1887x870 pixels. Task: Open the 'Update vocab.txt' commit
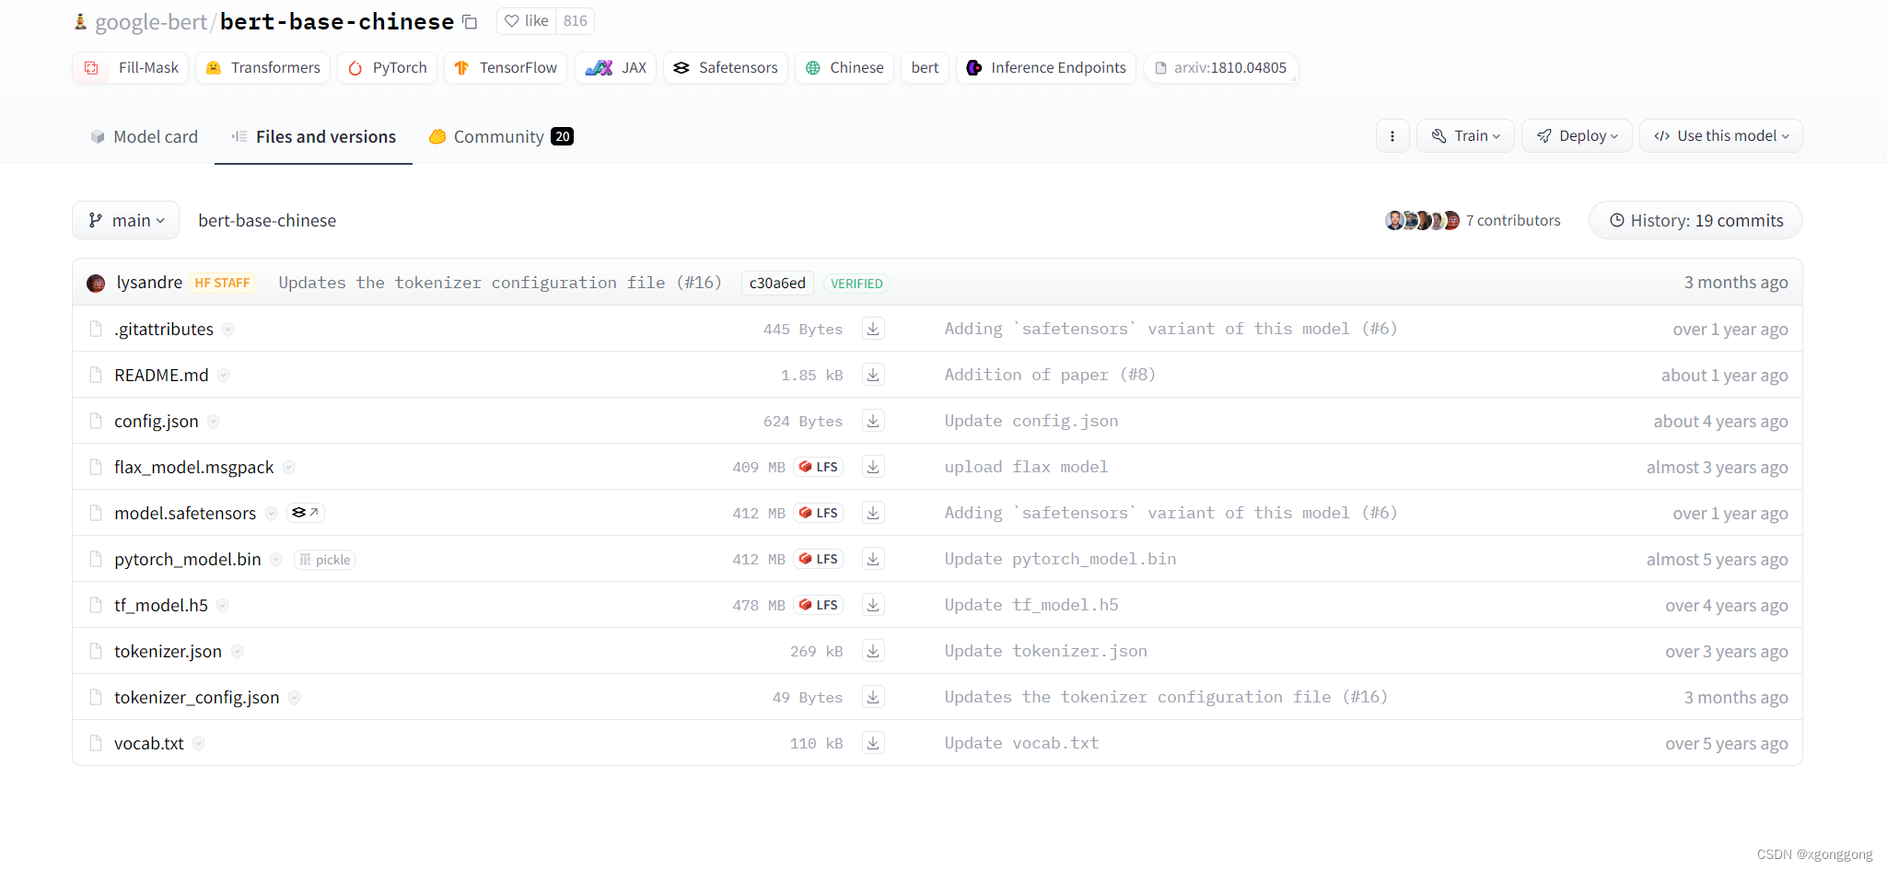tap(1021, 743)
